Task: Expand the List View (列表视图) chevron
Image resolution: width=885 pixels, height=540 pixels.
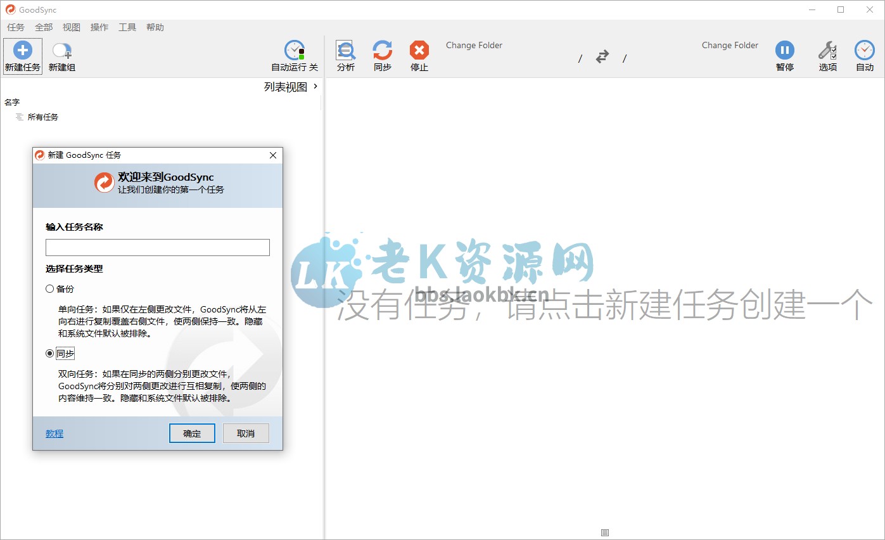Action: [x=315, y=87]
